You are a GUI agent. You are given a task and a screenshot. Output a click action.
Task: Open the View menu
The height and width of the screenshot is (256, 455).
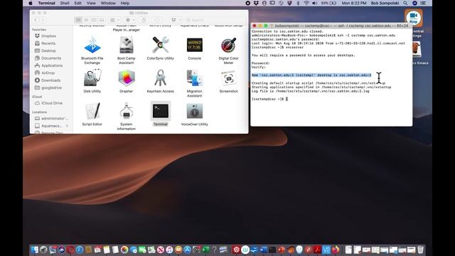[91, 3]
